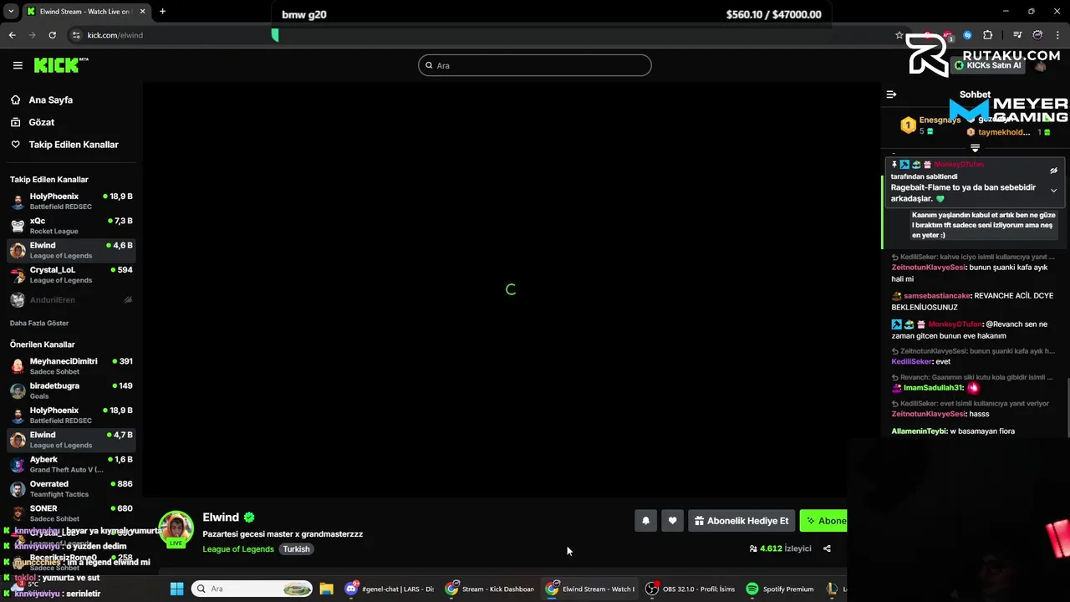Expand pinned message chevron
Image resolution: width=1070 pixels, height=602 pixels.
[1053, 191]
